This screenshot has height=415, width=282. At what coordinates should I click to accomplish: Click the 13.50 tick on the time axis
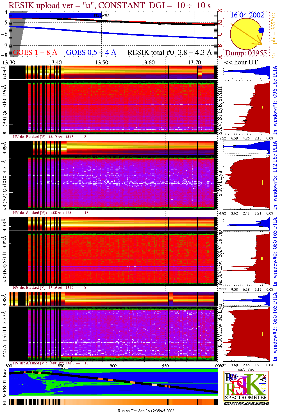pyautogui.click(x=102, y=62)
